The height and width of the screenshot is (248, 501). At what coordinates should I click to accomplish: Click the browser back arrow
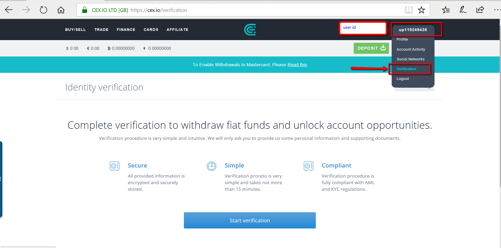click(9, 10)
